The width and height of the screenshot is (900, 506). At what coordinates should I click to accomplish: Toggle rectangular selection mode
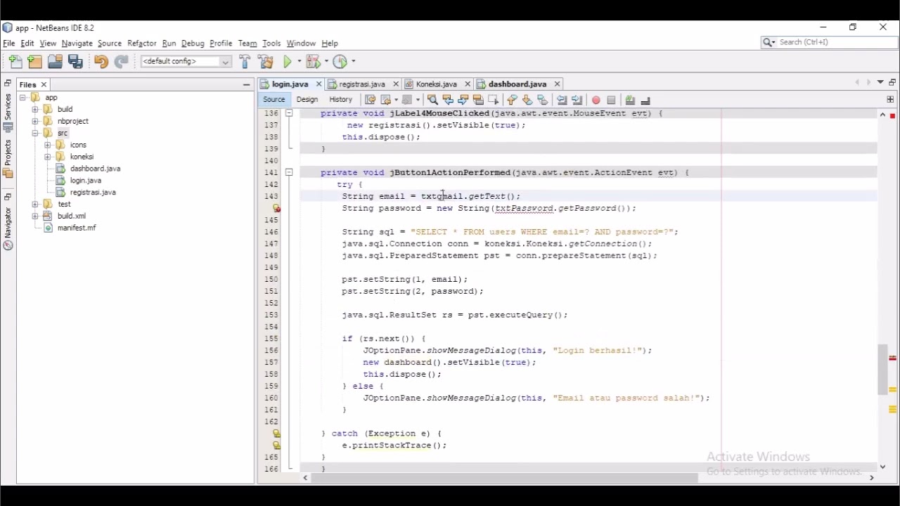click(x=495, y=100)
